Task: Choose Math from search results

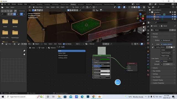Action: tap(72, 51)
